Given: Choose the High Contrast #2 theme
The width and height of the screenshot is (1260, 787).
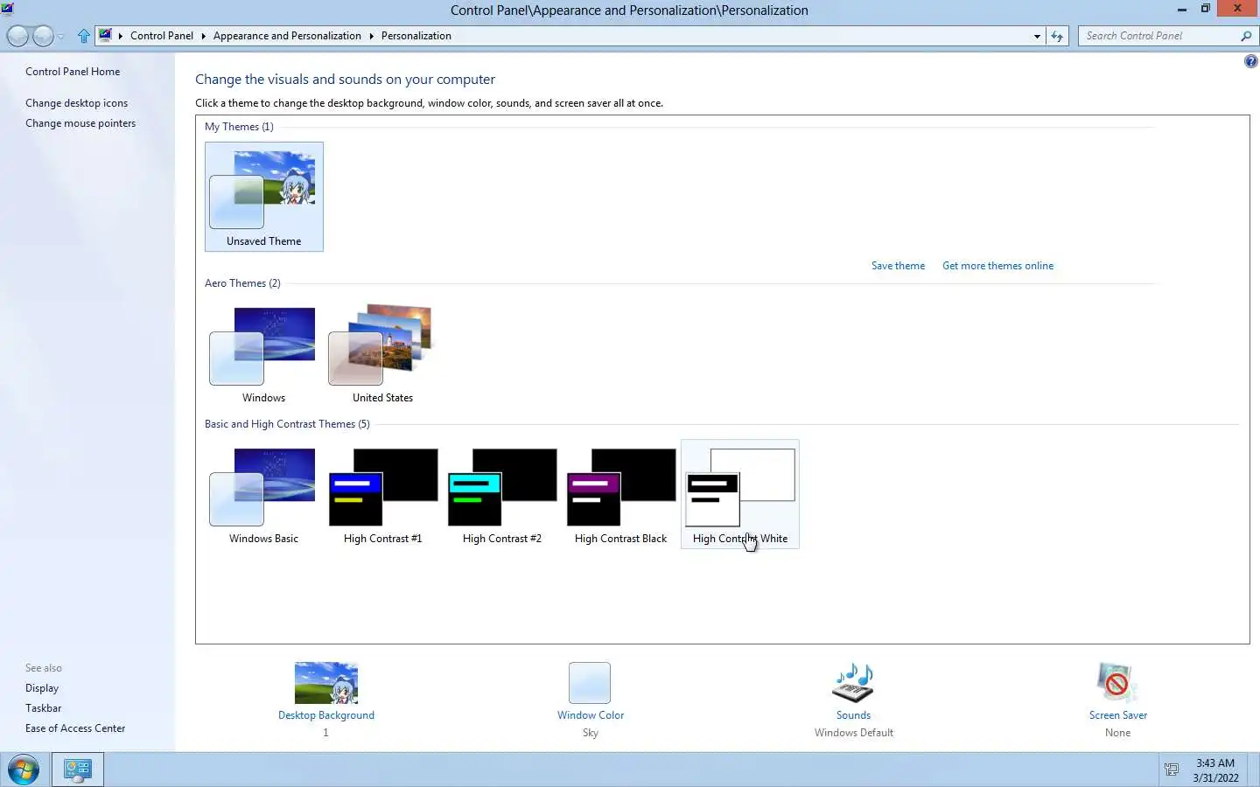Looking at the screenshot, I should tap(501, 494).
